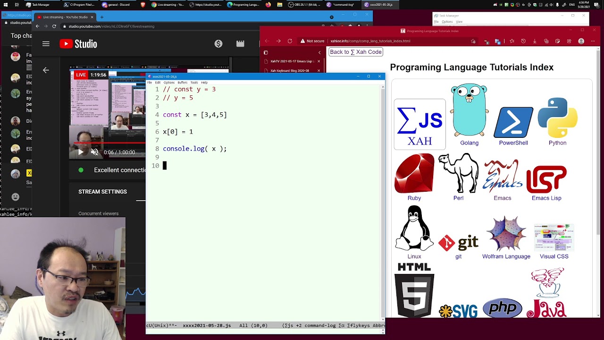The width and height of the screenshot is (604, 340).
Task: Close Xah Keyboard Blog vertical tab
Action: [x=319, y=71]
